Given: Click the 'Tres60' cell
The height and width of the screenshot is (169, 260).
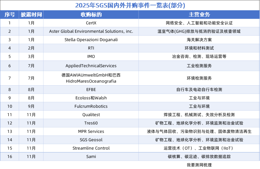Looking at the screenshot, I should pos(91,123).
